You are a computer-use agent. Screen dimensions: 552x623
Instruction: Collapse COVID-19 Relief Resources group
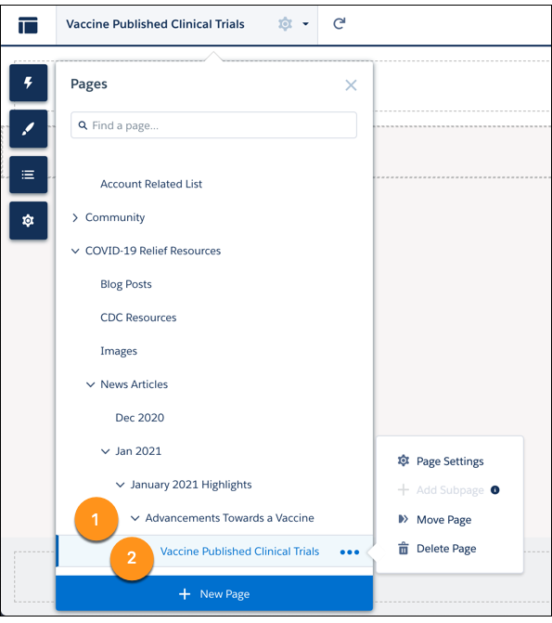click(x=75, y=251)
